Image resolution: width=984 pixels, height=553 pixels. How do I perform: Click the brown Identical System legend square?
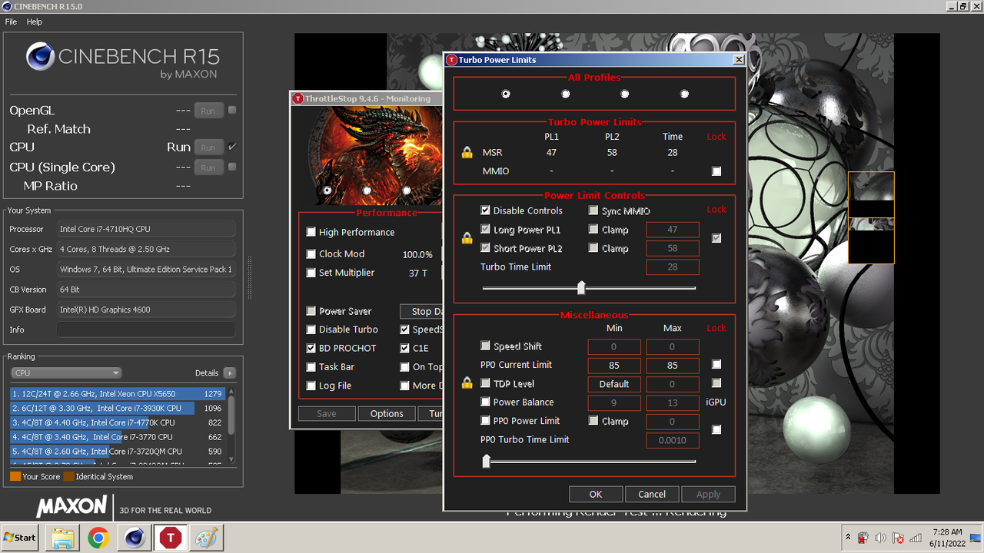coord(68,476)
